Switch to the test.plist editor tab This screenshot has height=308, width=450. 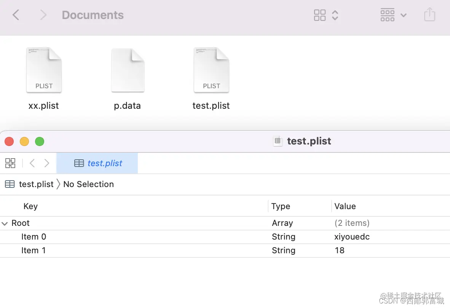click(97, 163)
